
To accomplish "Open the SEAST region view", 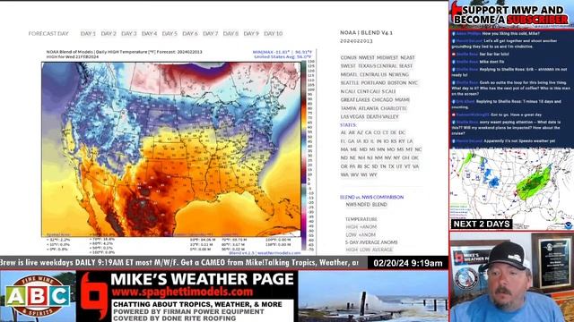I will point(405,66).
